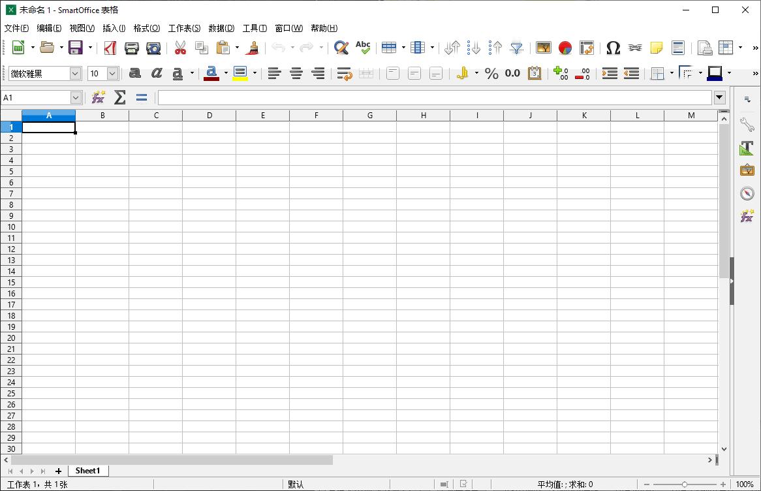The height and width of the screenshot is (491, 761).
Task: Click row header 5
Action: (11, 172)
